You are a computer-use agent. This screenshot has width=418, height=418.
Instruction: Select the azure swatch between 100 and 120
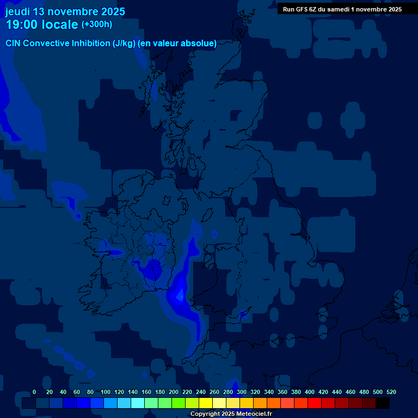(110, 403)
